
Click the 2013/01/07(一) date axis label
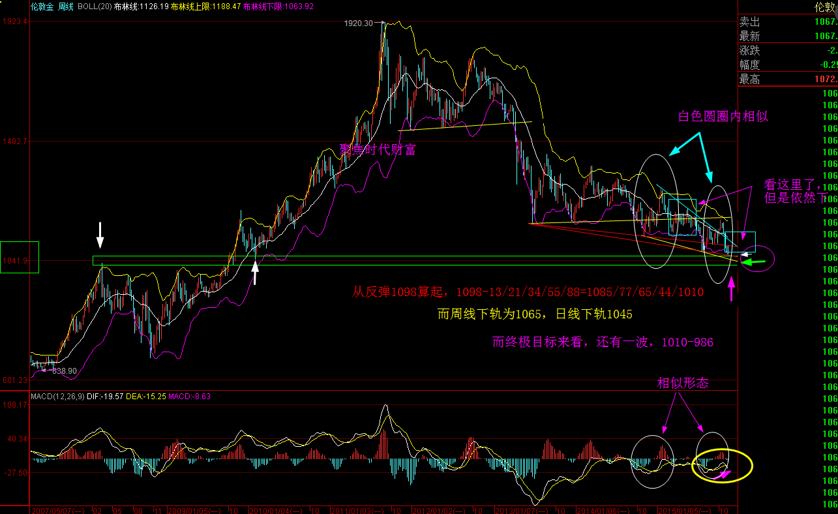pyautogui.click(x=520, y=509)
